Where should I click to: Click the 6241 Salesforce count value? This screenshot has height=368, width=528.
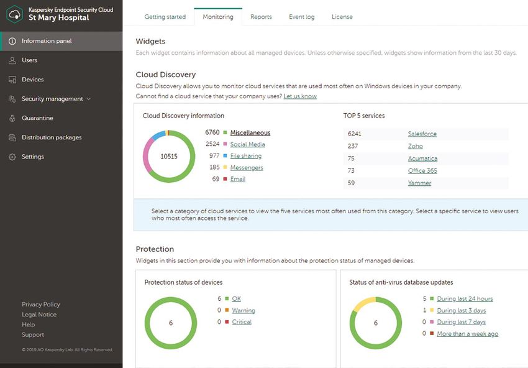coord(354,134)
